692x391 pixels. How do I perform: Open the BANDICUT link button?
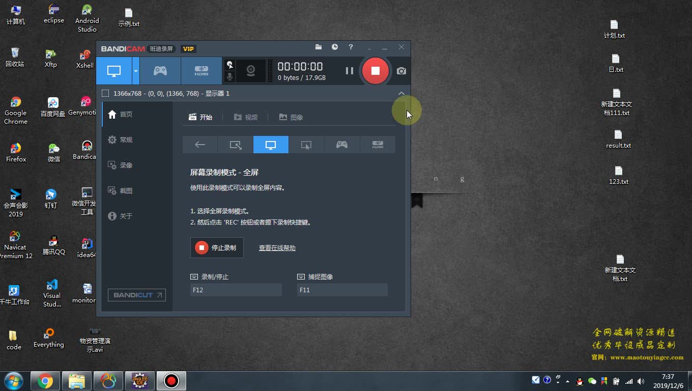pos(137,295)
